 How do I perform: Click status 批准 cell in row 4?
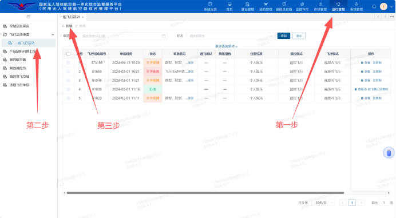[153, 89]
